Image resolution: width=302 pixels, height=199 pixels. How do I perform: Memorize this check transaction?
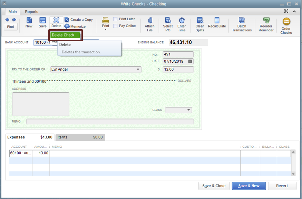click(75, 26)
